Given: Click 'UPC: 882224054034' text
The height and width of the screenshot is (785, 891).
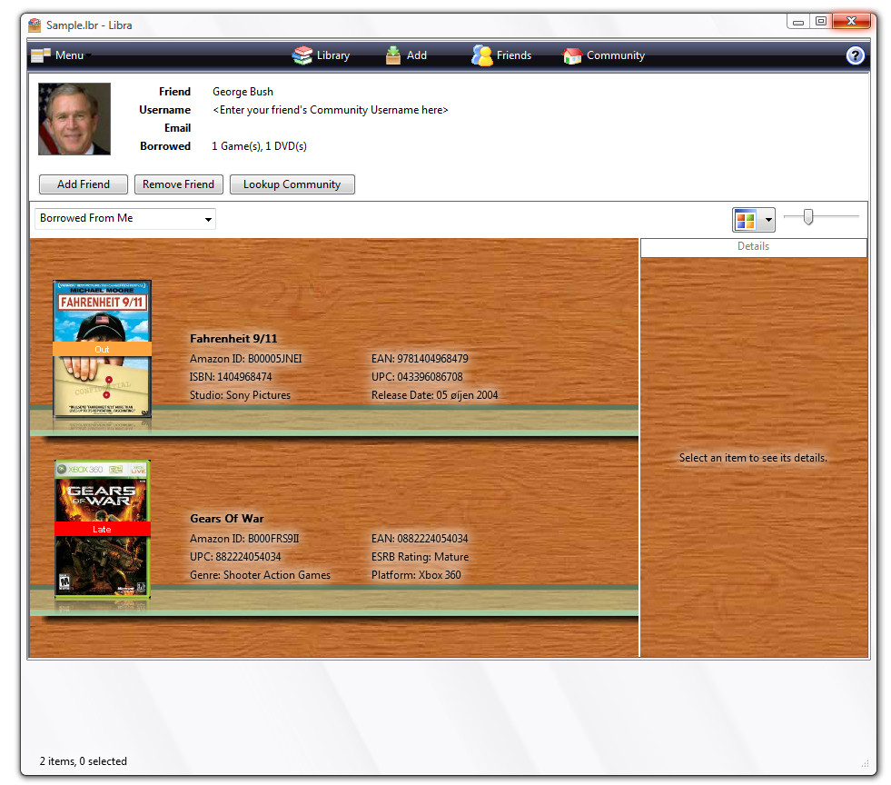Looking at the screenshot, I should [235, 556].
